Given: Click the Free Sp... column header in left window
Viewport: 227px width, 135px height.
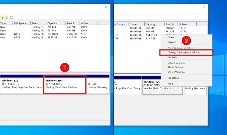Looking at the screenshot, I should click(x=72, y=23).
